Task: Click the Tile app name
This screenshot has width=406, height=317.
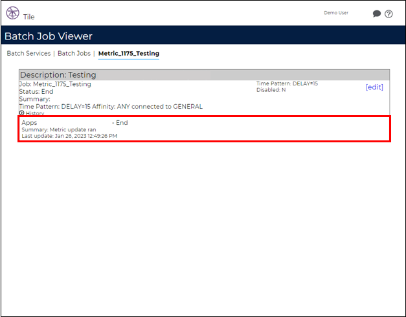Action: coord(28,17)
